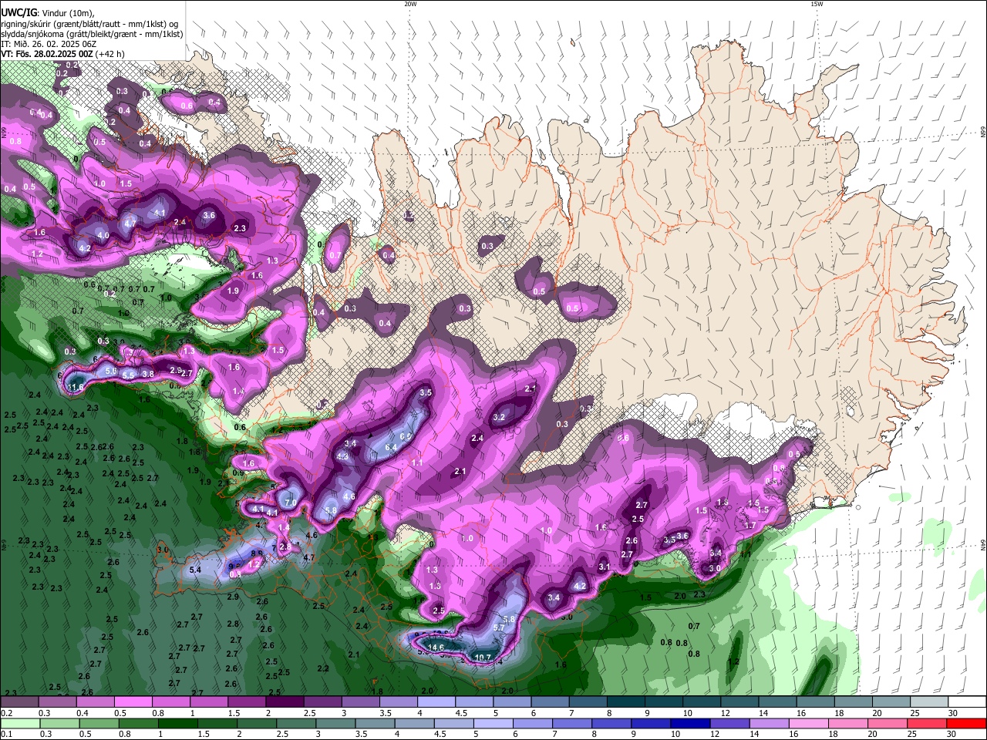The height and width of the screenshot is (740, 987).
Task: Select the pale lavender 4–4.5 snow-scale swatch
Action: click(436, 702)
